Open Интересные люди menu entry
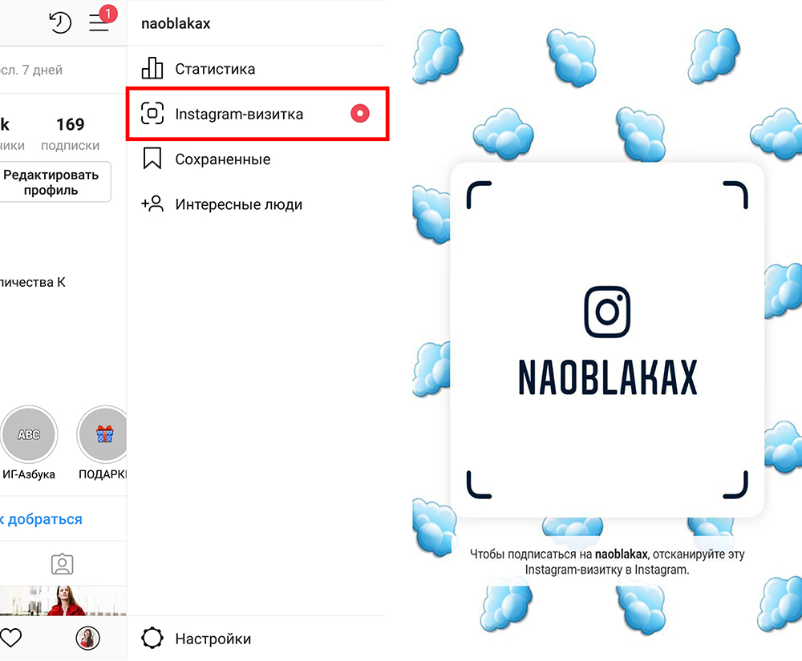The width and height of the screenshot is (802, 661). click(256, 204)
